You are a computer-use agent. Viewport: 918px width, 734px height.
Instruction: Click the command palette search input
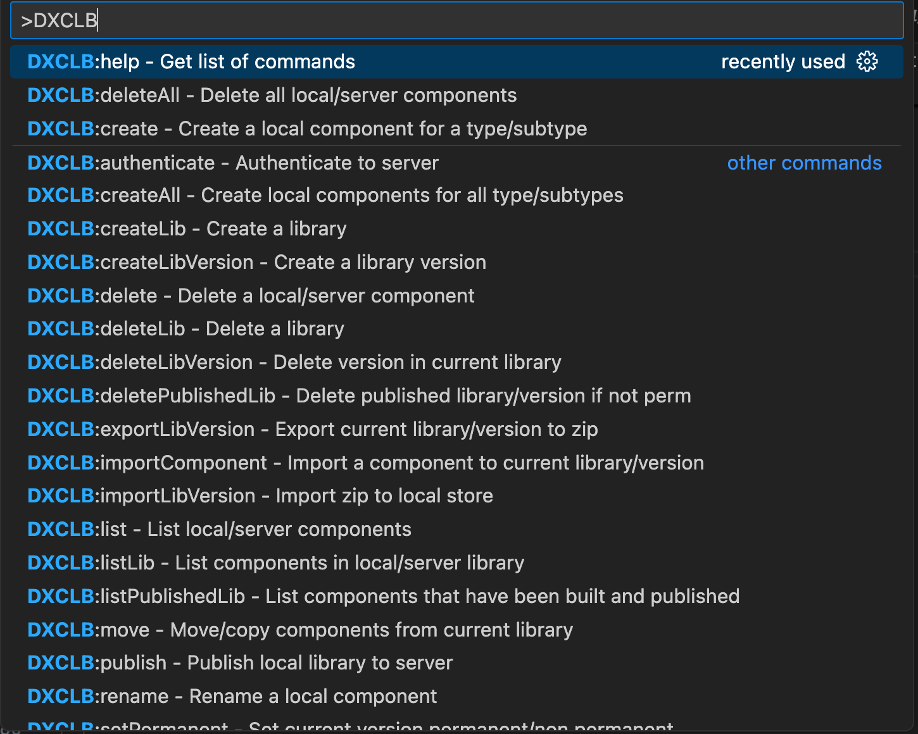pyautogui.click(x=456, y=20)
